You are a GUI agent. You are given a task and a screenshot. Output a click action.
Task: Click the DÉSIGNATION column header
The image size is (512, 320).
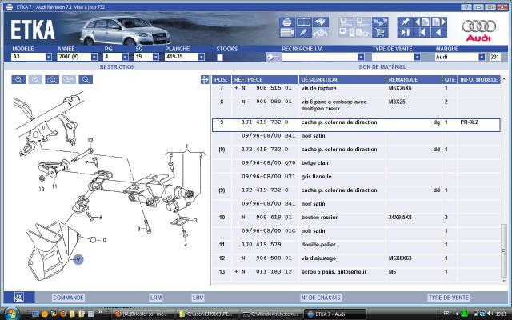click(x=342, y=80)
